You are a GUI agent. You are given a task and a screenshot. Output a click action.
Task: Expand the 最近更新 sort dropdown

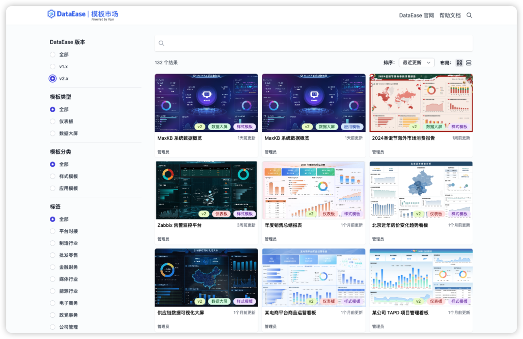point(415,62)
